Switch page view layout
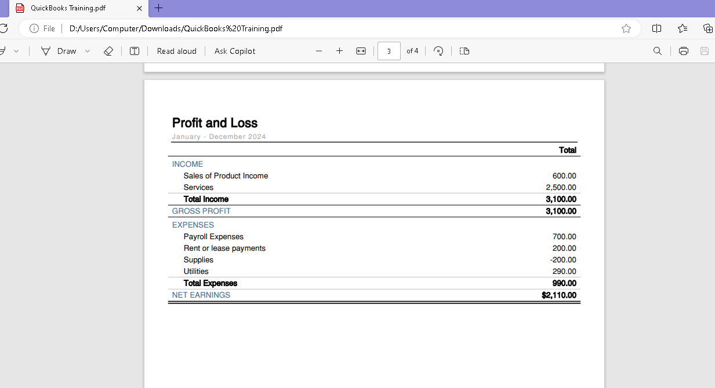 [x=464, y=51]
